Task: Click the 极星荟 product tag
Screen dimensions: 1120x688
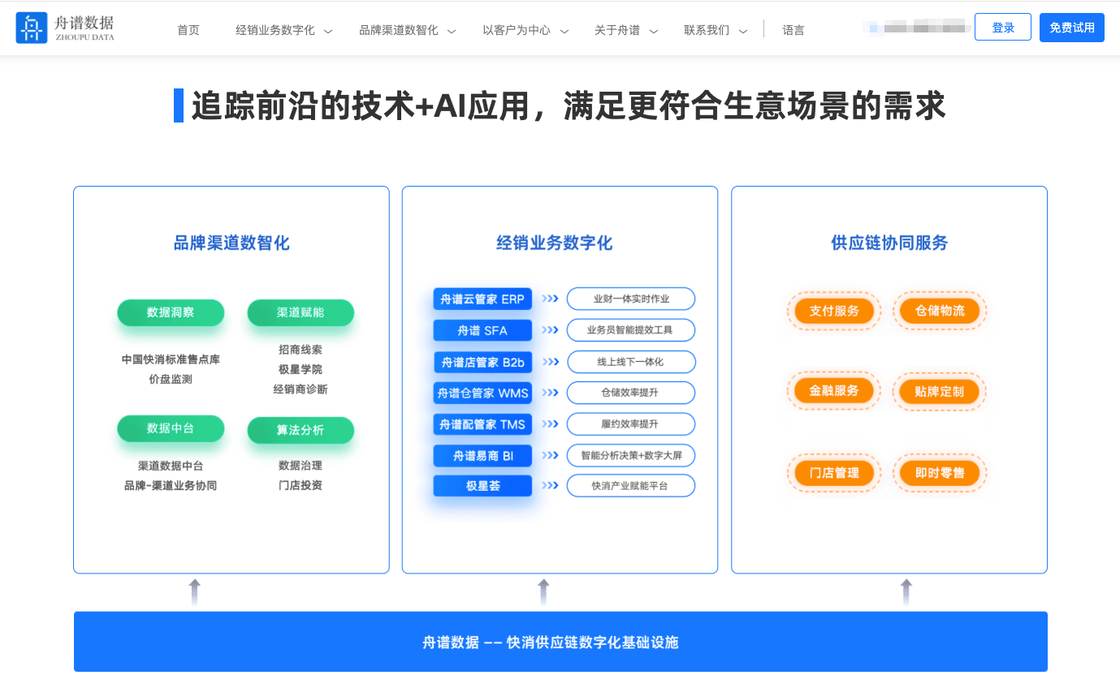Action: (x=482, y=486)
